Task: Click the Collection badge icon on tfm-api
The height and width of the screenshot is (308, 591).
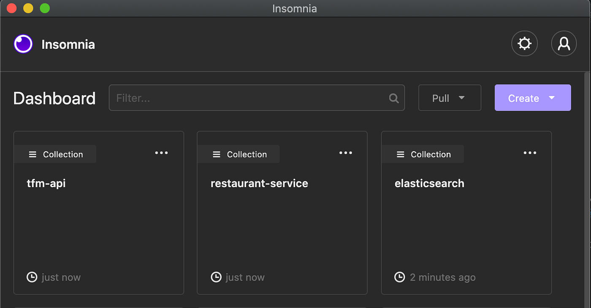Action: tap(33, 155)
